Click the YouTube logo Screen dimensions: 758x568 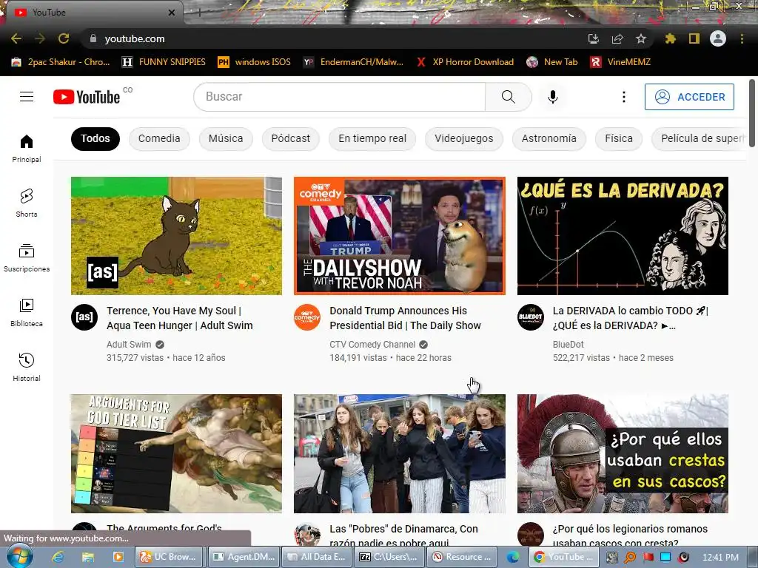(87, 97)
